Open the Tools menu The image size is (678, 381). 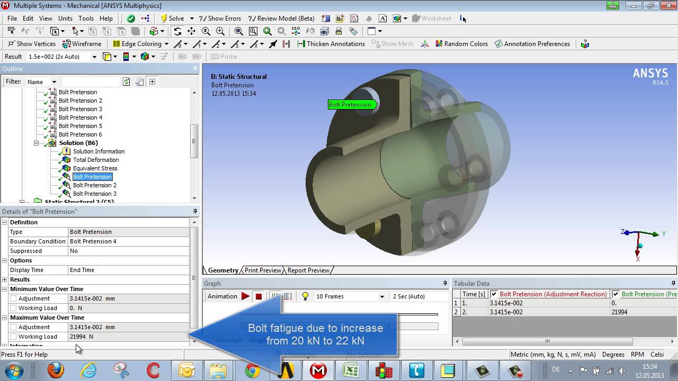[x=86, y=19]
